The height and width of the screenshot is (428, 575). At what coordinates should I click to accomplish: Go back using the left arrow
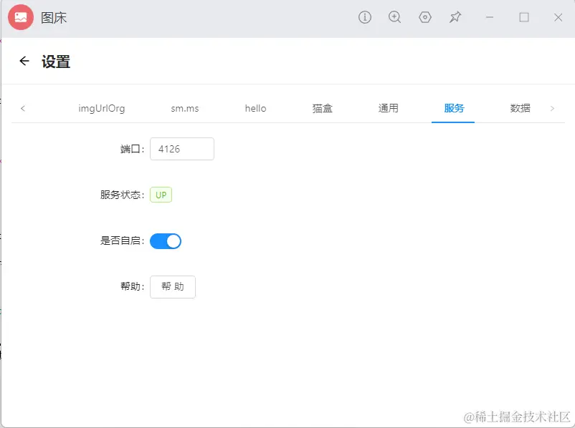pos(24,61)
